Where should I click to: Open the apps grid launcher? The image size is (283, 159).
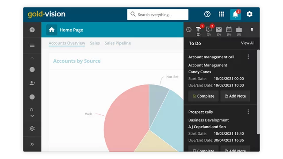point(221,14)
